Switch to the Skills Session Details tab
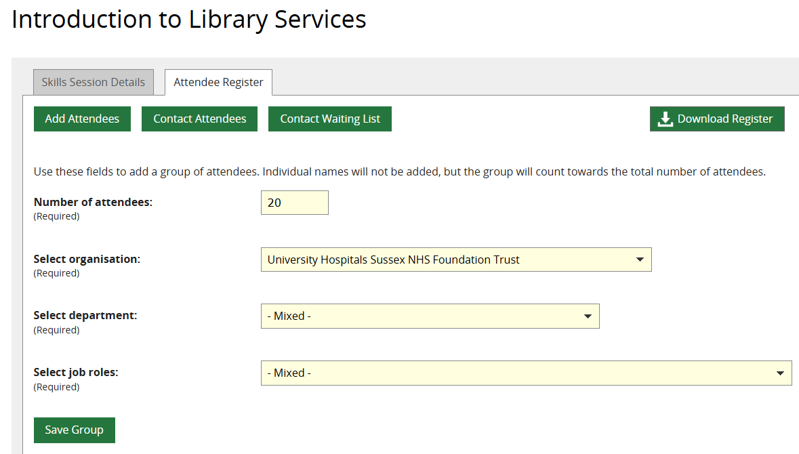The image size is (799, 454). click(x=94, y=82)
